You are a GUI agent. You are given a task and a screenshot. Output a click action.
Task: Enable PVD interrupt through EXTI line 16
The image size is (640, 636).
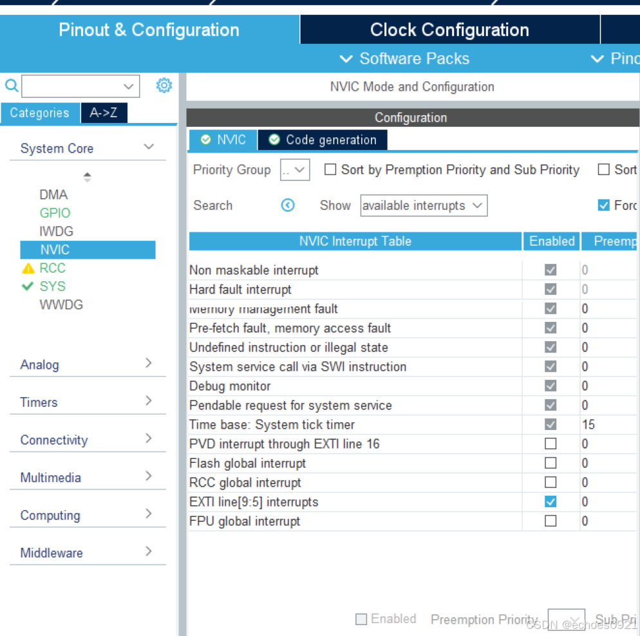pyautogui.click(x=551, y=444)
